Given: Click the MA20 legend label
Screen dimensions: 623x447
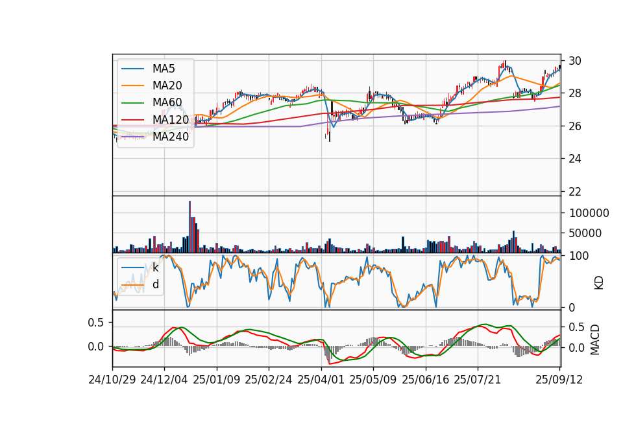Looking at the screenshot, I should (x=167, y=86).
